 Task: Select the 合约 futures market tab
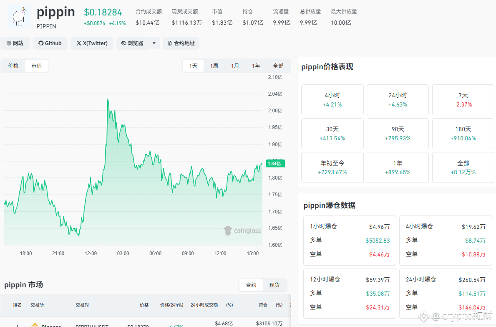coord(251,285)
